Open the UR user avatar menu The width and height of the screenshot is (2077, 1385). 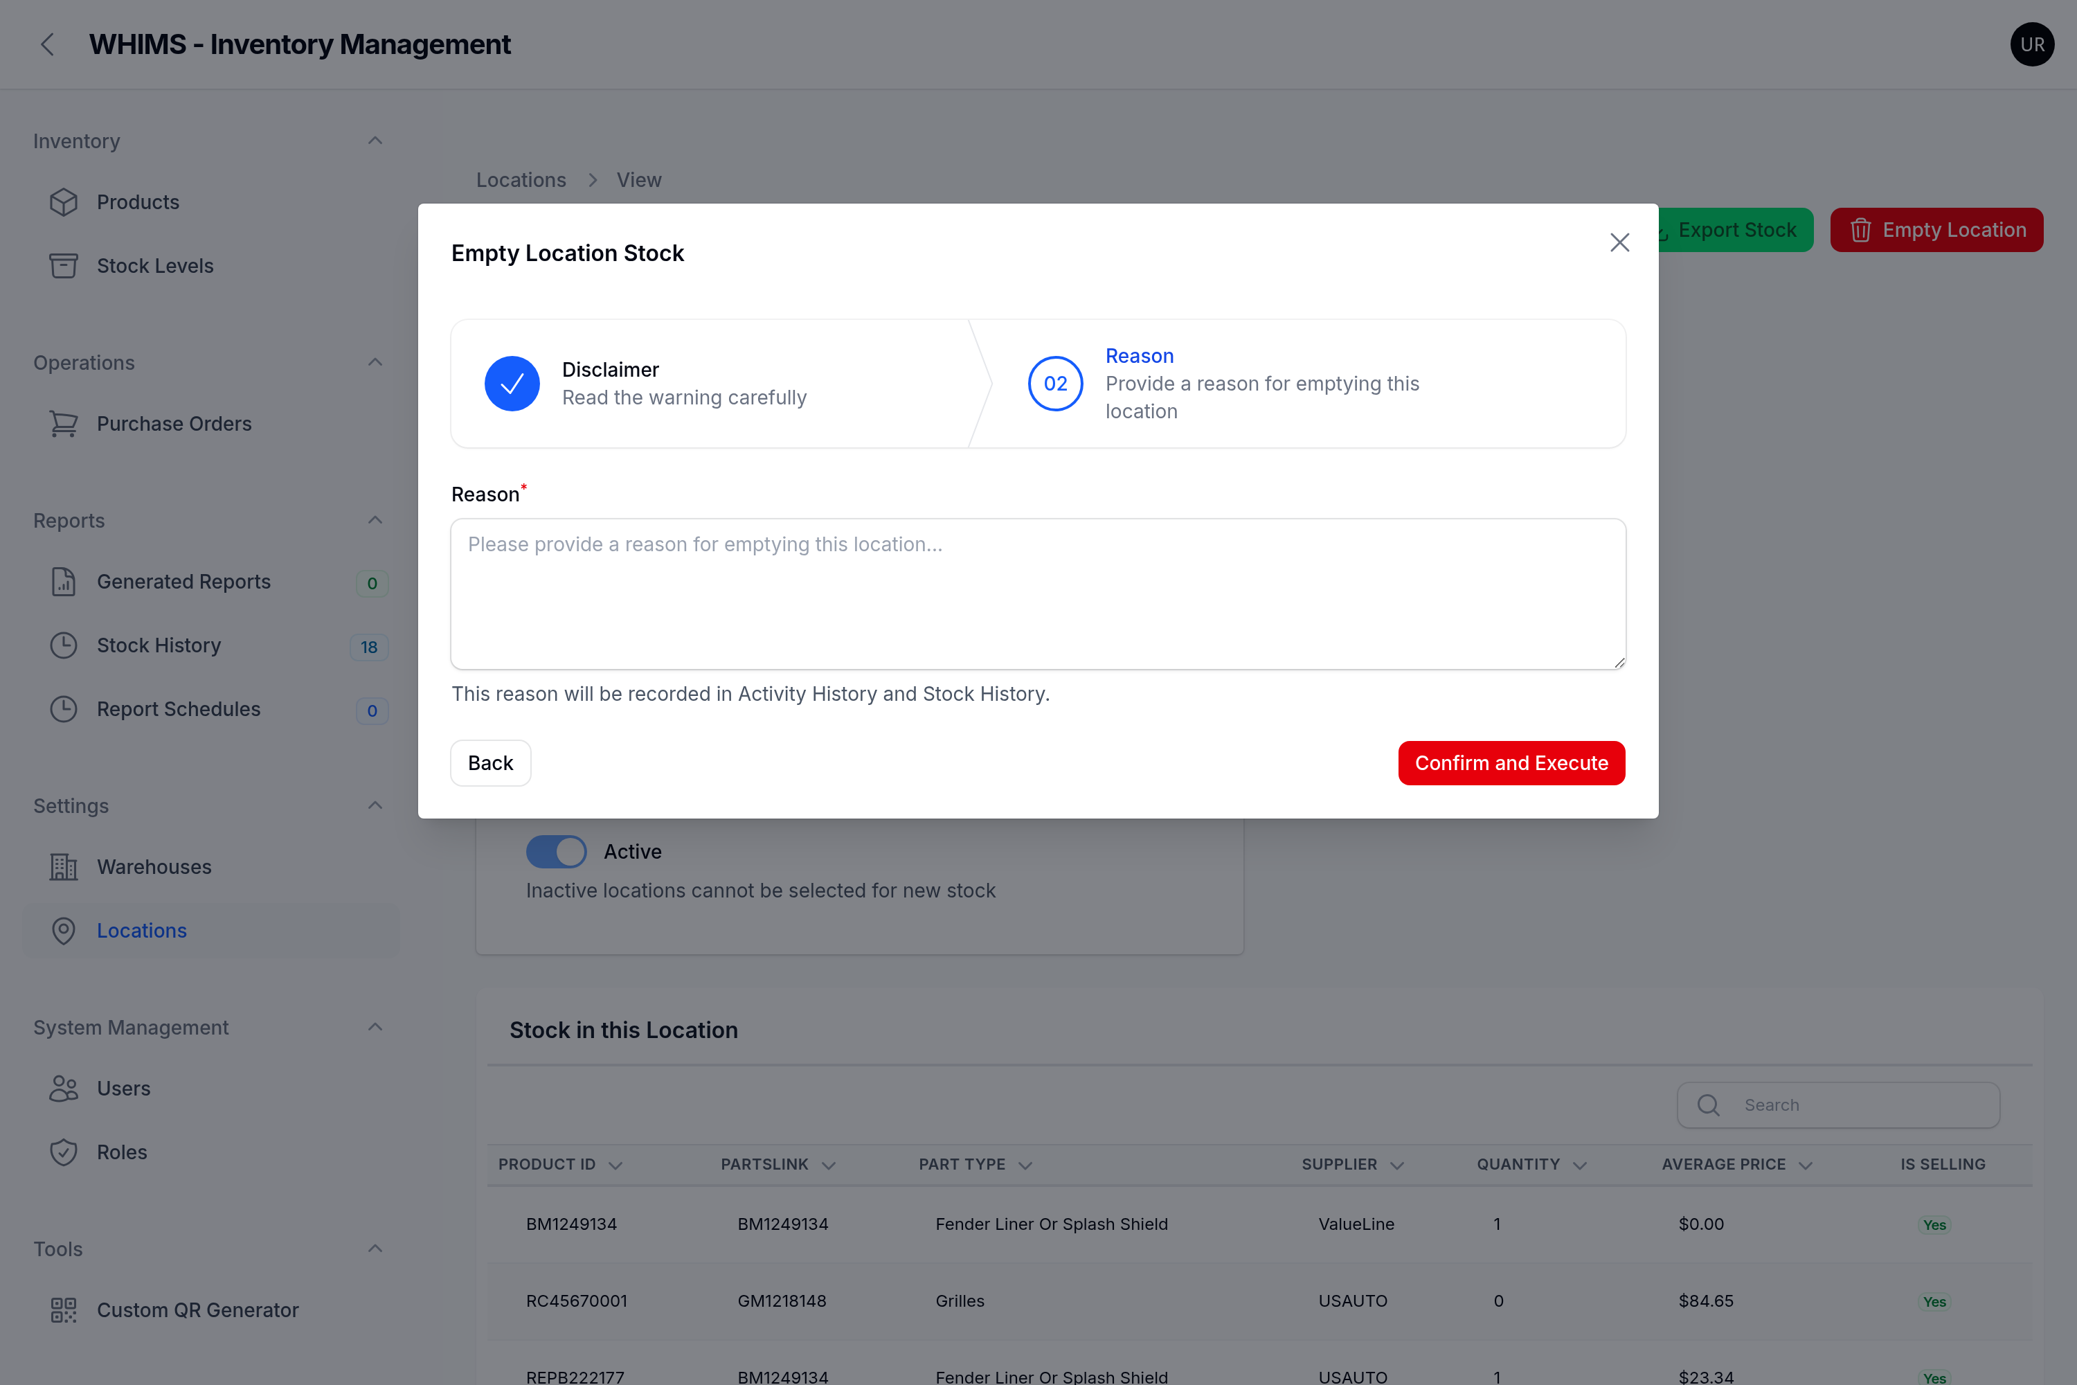pos(2032,44)
